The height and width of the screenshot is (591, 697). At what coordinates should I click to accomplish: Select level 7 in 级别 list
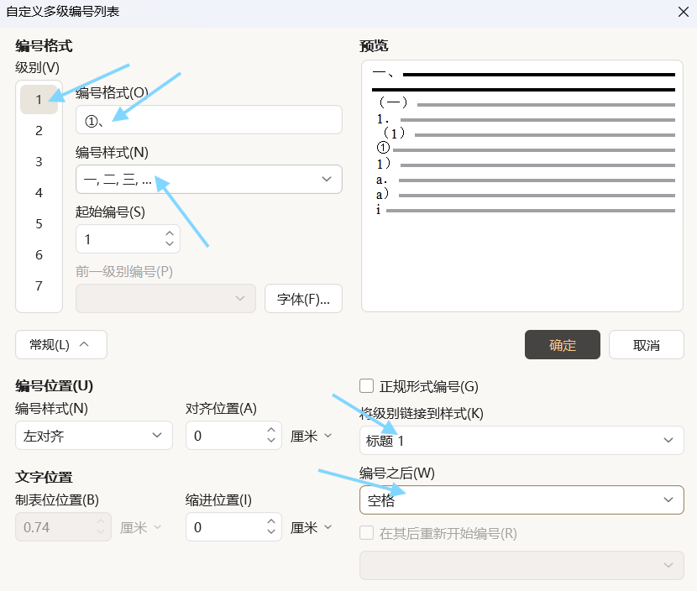39,286
